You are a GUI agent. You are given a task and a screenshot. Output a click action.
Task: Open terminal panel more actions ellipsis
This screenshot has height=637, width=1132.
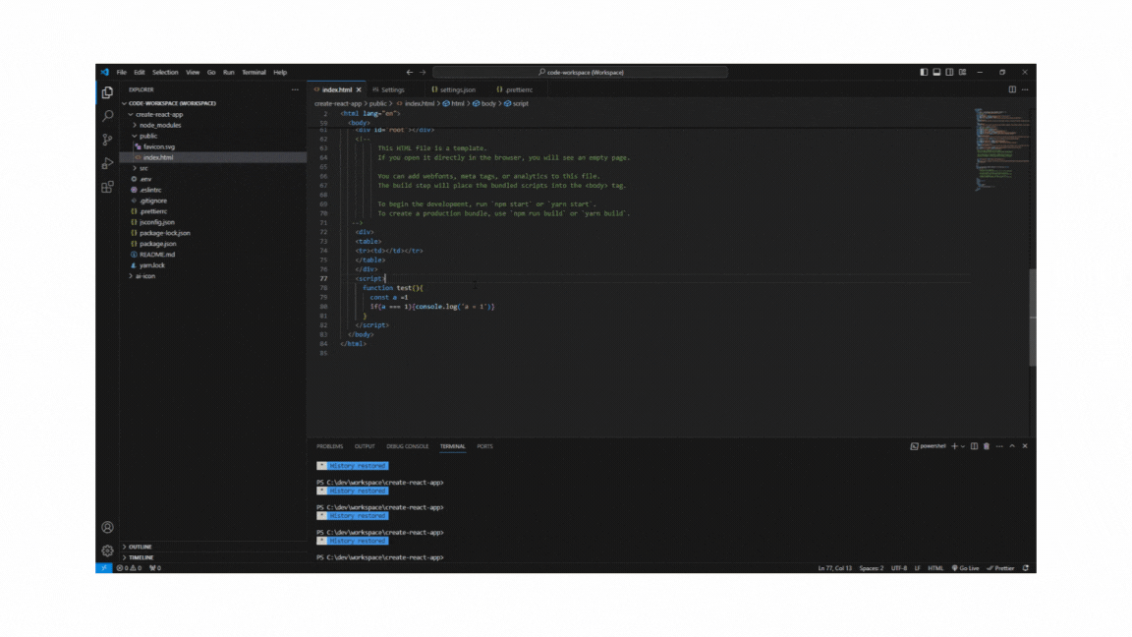[999, 446]
